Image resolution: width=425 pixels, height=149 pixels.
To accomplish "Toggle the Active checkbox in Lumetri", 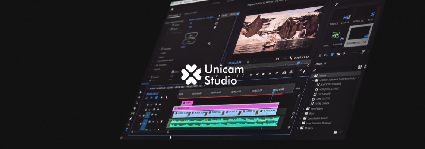I will pyautogui.click(x=173, y=72).
